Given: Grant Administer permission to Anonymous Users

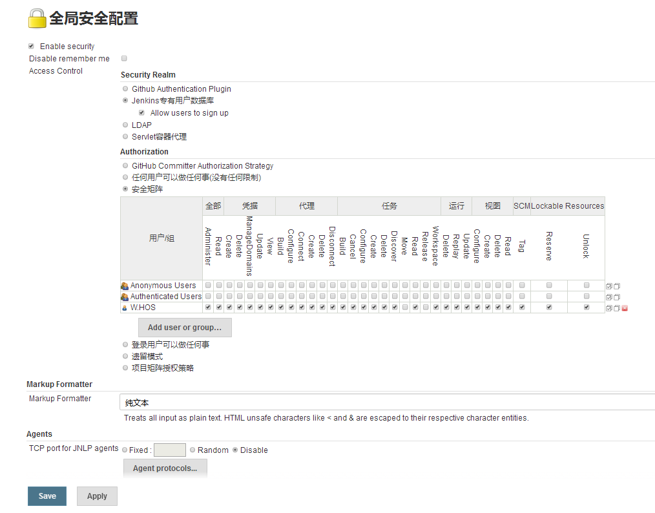Looking at the screenshot, I should click(208, 285).
